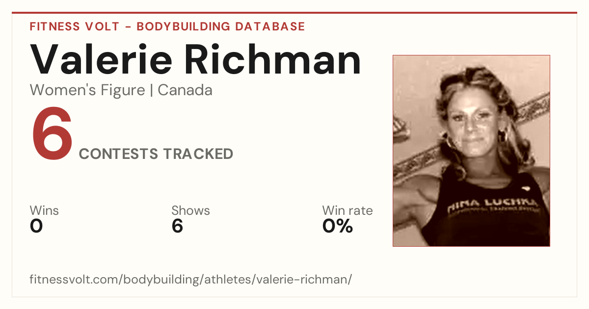
Task: Click the word DATABASE in header
Action: point(270,26)
